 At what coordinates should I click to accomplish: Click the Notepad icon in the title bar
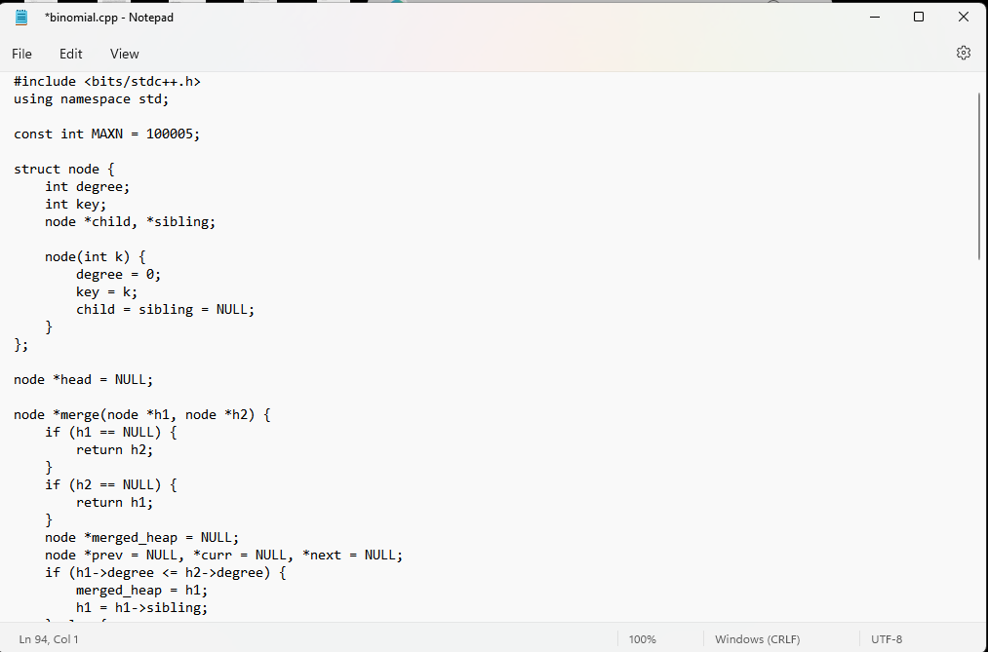(20, 17)
